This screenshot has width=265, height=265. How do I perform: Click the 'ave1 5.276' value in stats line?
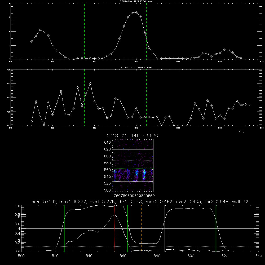(102, 202)
